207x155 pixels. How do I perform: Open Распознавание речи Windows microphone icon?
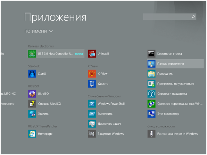tap(152, 134)
